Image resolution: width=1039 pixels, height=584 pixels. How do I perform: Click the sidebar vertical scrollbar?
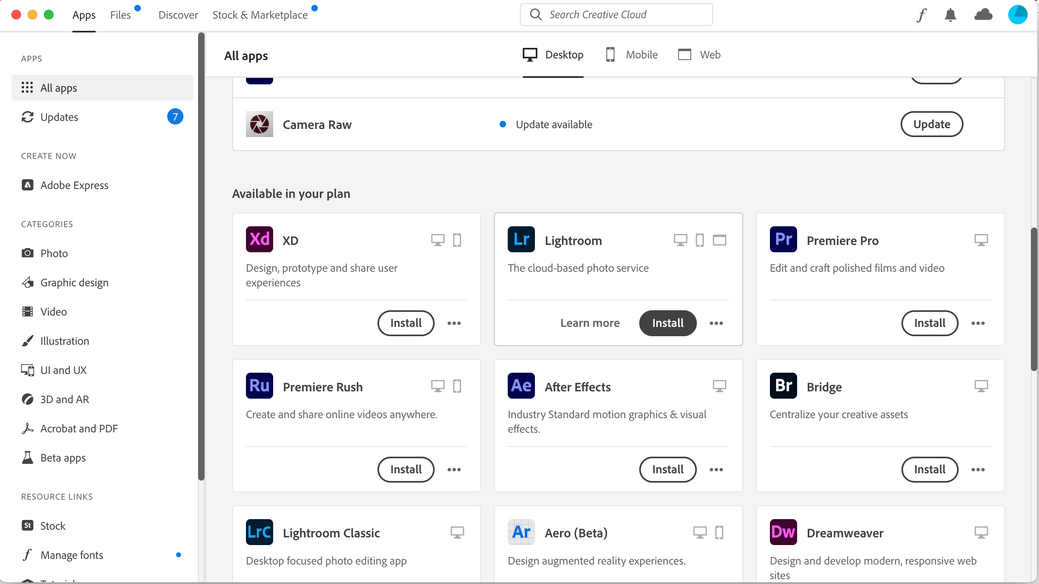(201, 256)
